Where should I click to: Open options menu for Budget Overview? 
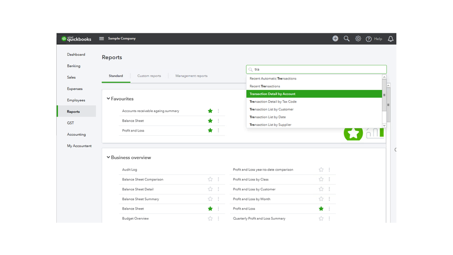pos(219,219)
